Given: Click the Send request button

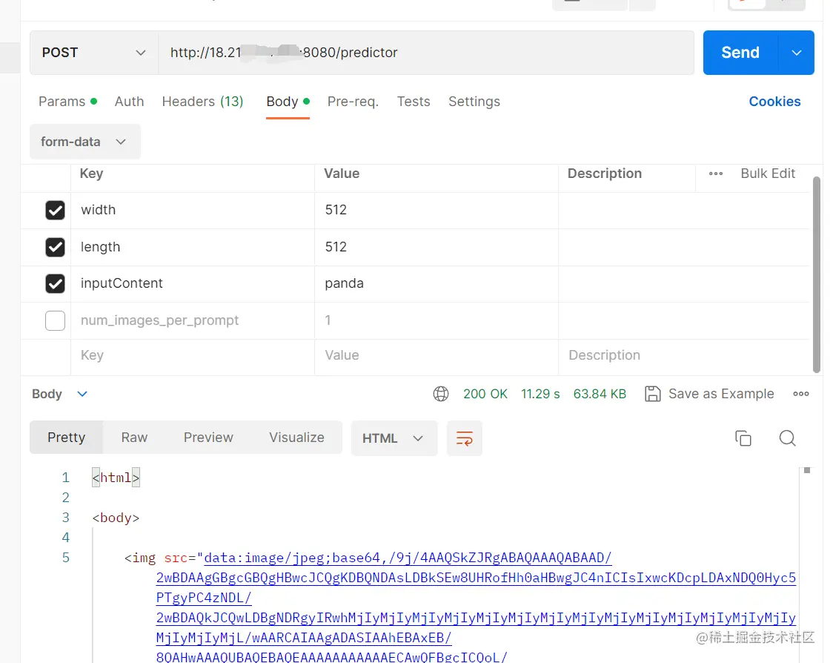Looking at the screenshot, I should pyautogui.click(x=740, y=53).
